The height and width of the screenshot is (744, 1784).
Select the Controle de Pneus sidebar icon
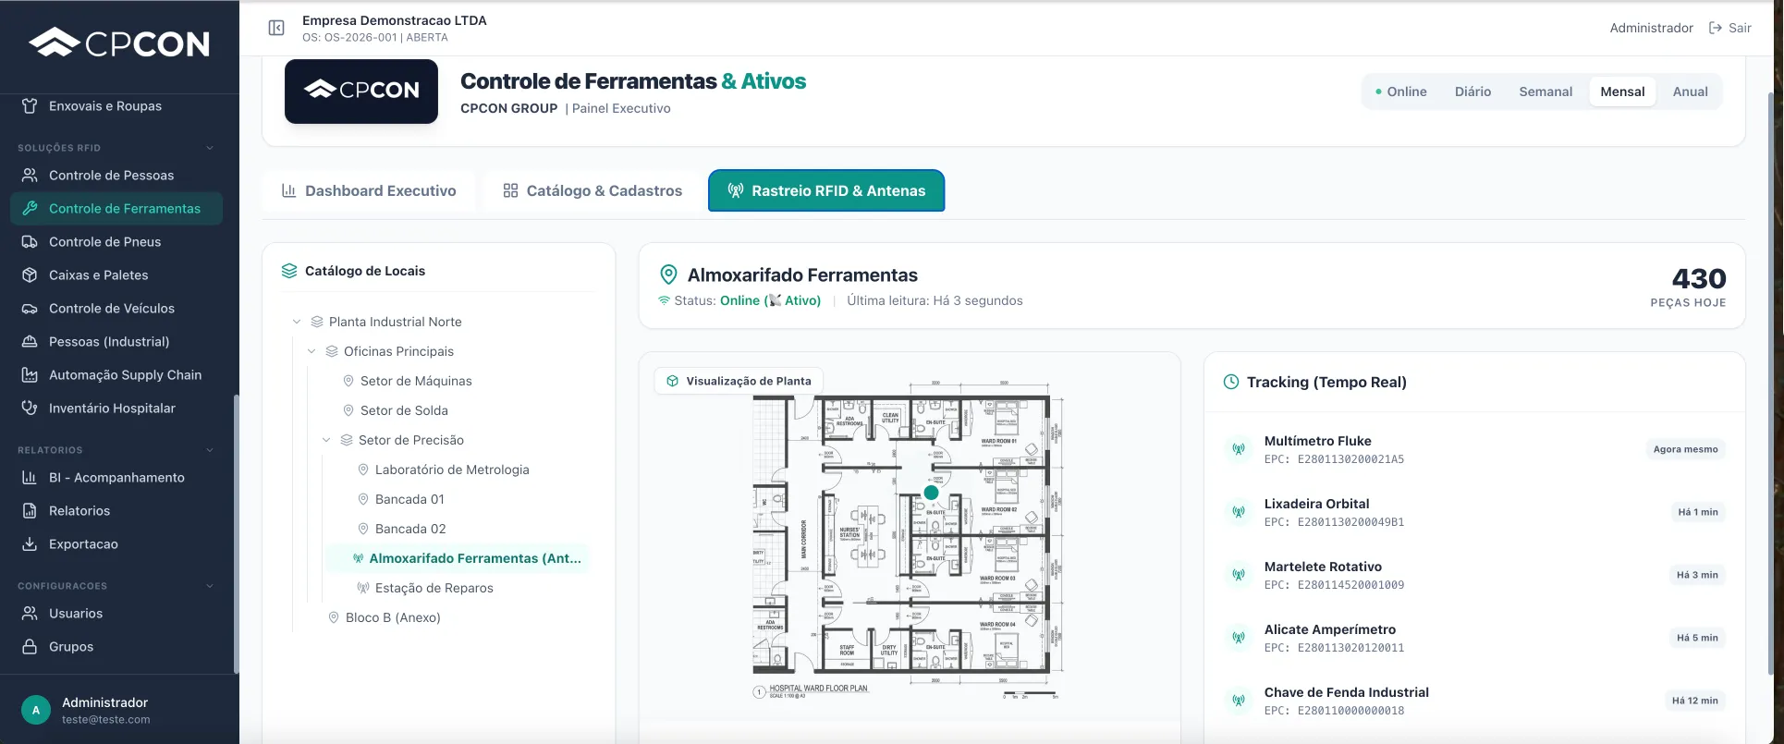click(31, 241)
